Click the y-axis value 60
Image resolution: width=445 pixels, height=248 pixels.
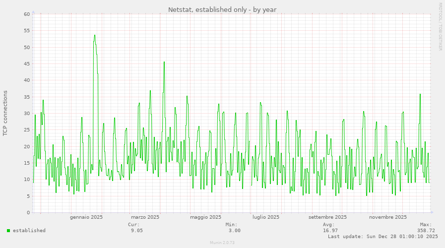(27, 14)
